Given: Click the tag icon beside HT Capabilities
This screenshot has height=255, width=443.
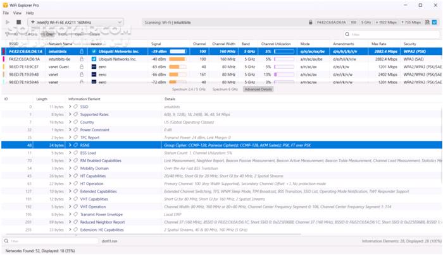Looking at the screenshot, I should coord(75,176).
